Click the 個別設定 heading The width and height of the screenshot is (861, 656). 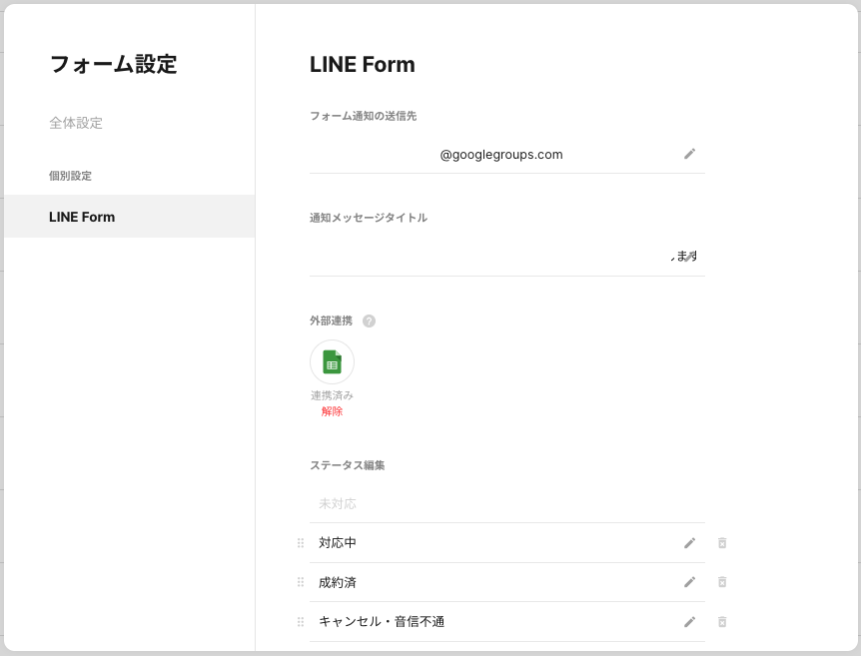70,176
